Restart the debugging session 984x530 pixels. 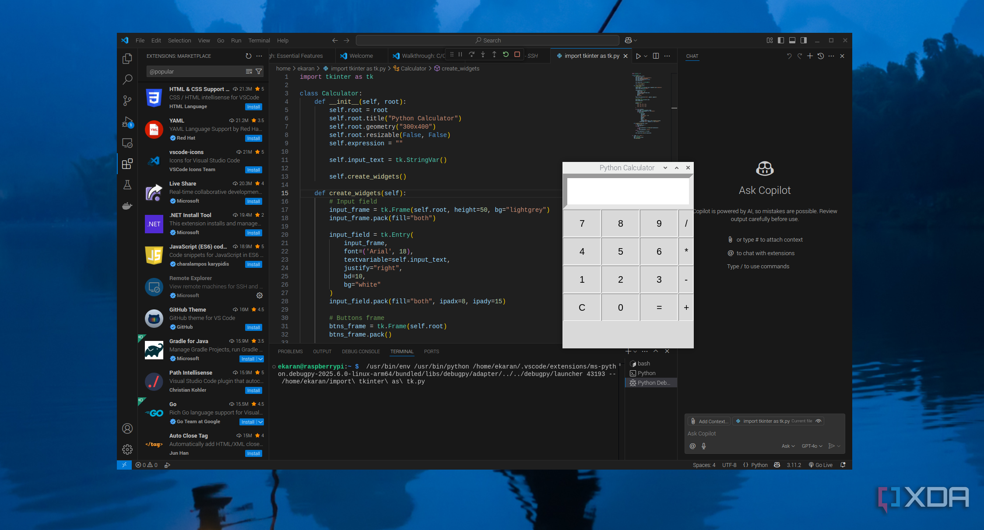[506, 55]
